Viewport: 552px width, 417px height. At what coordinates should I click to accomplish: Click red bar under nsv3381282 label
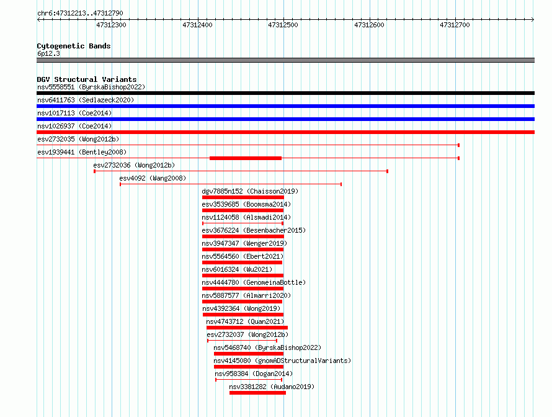pyautogui.click(x=257, y=393)
